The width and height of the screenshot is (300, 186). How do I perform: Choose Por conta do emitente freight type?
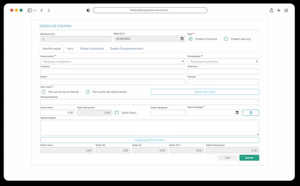point(44,92)
